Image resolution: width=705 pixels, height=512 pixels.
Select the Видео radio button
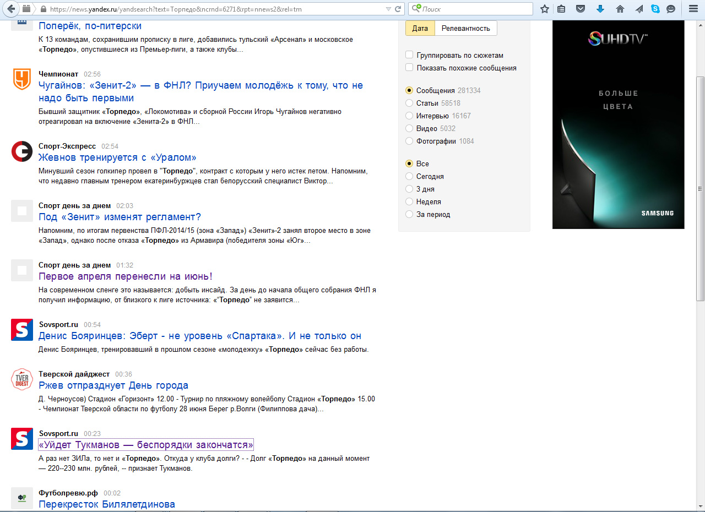tap(409, 128)
